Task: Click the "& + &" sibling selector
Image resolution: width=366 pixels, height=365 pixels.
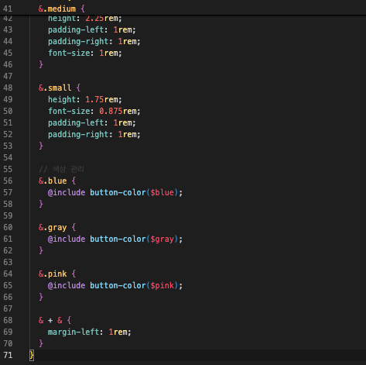Action: point(50,320)
